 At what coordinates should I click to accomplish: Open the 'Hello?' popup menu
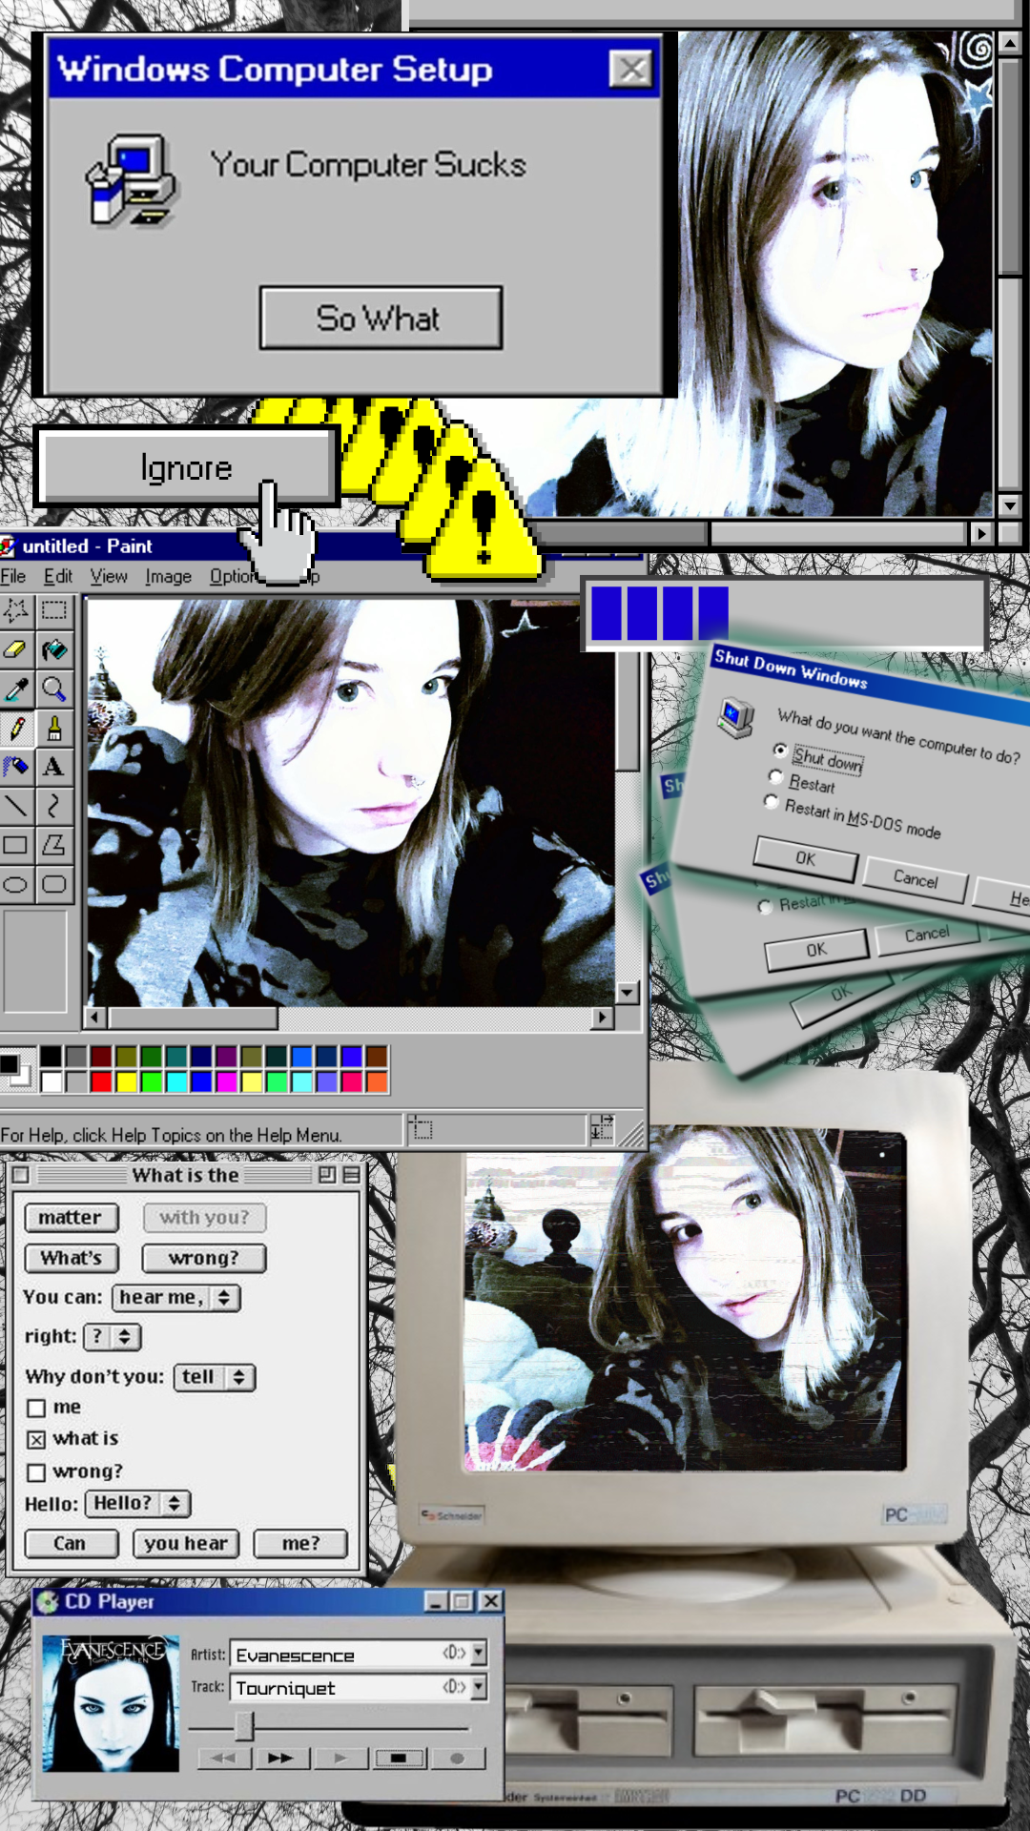tap(138, 1504)
